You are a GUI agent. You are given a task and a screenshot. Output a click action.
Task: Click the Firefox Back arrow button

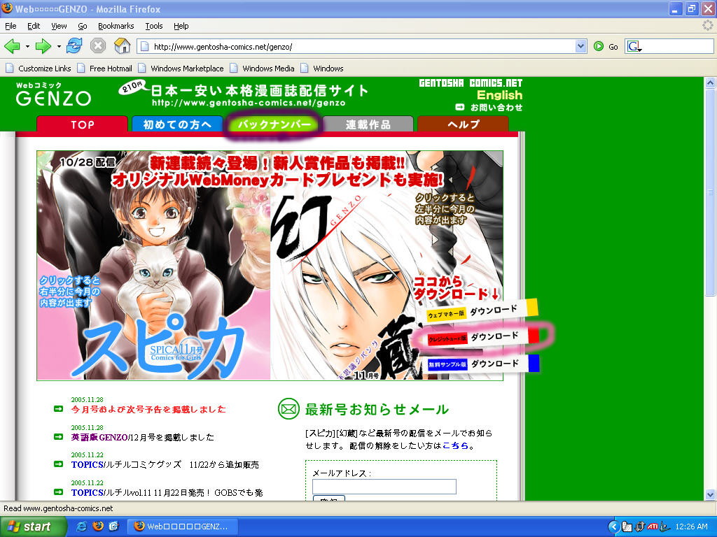pos(12,46)
